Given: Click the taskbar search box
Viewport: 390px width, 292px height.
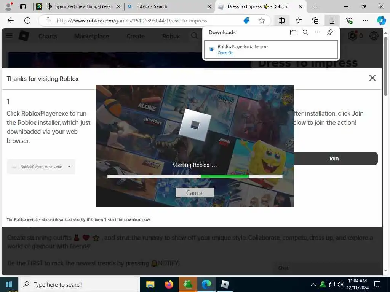Looking at the screenshot, I should [x=79, y=284].
